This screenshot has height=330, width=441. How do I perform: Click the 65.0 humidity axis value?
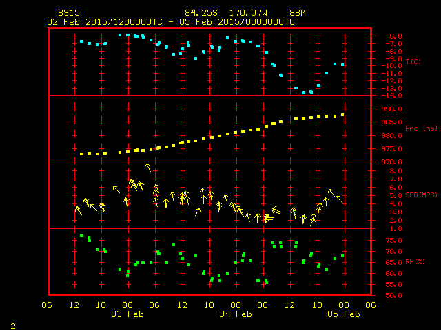[393, 263]
